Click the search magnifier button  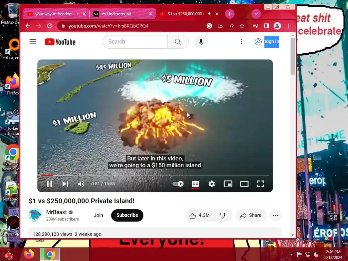(x=178, y=42)
